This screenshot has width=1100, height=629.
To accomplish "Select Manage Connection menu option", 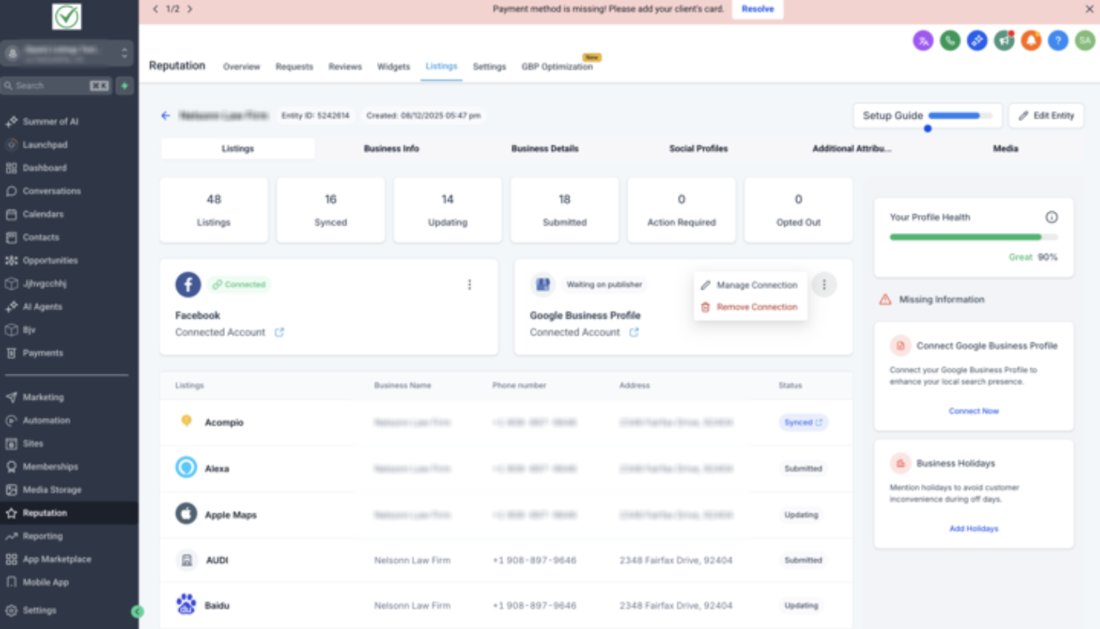I will (x=750, y=285).
